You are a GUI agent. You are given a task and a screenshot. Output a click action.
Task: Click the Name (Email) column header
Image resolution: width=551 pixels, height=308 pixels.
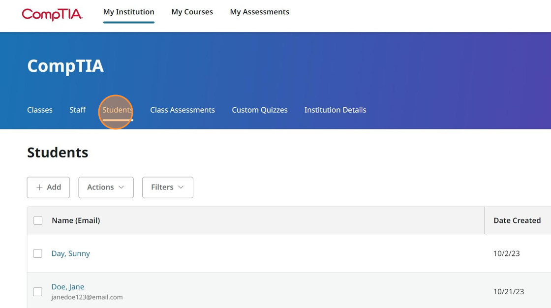click(x=76, y=220)
